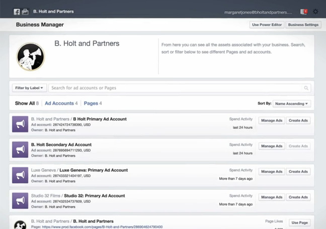This screenshot has width=326, height=229.
Task: Open Luxe Geneva: Primary Ad Account title
Action: click(x=94, y=170)
